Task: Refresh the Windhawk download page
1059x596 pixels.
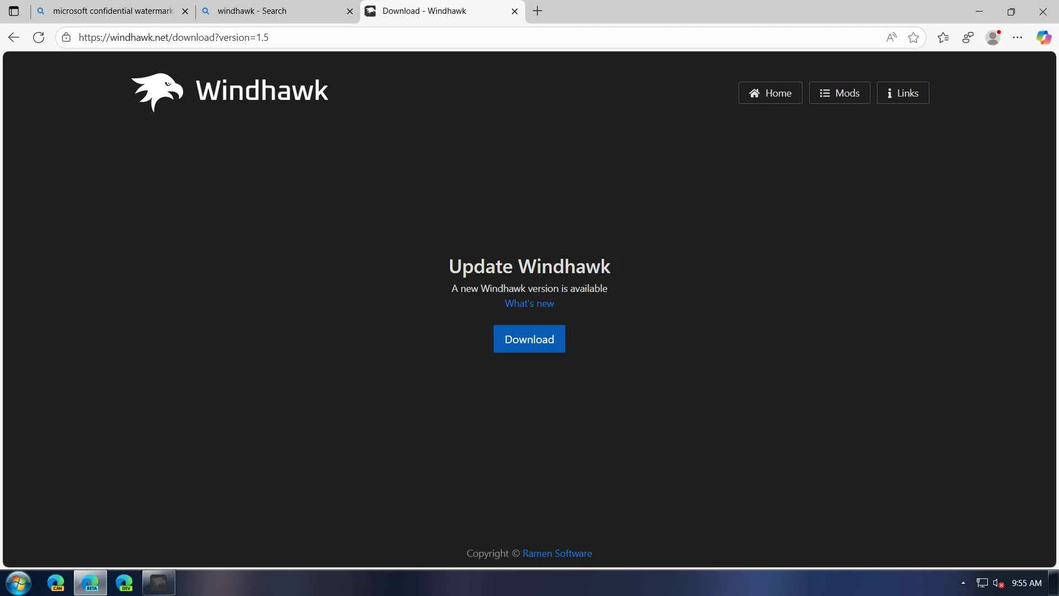Action: tap(39, 38)
